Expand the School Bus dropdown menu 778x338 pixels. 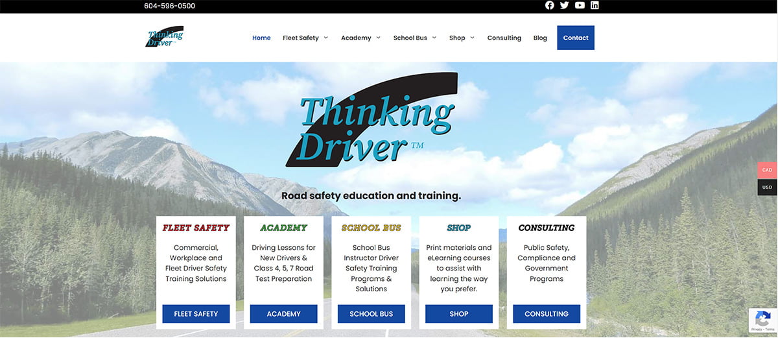[415, 38]
